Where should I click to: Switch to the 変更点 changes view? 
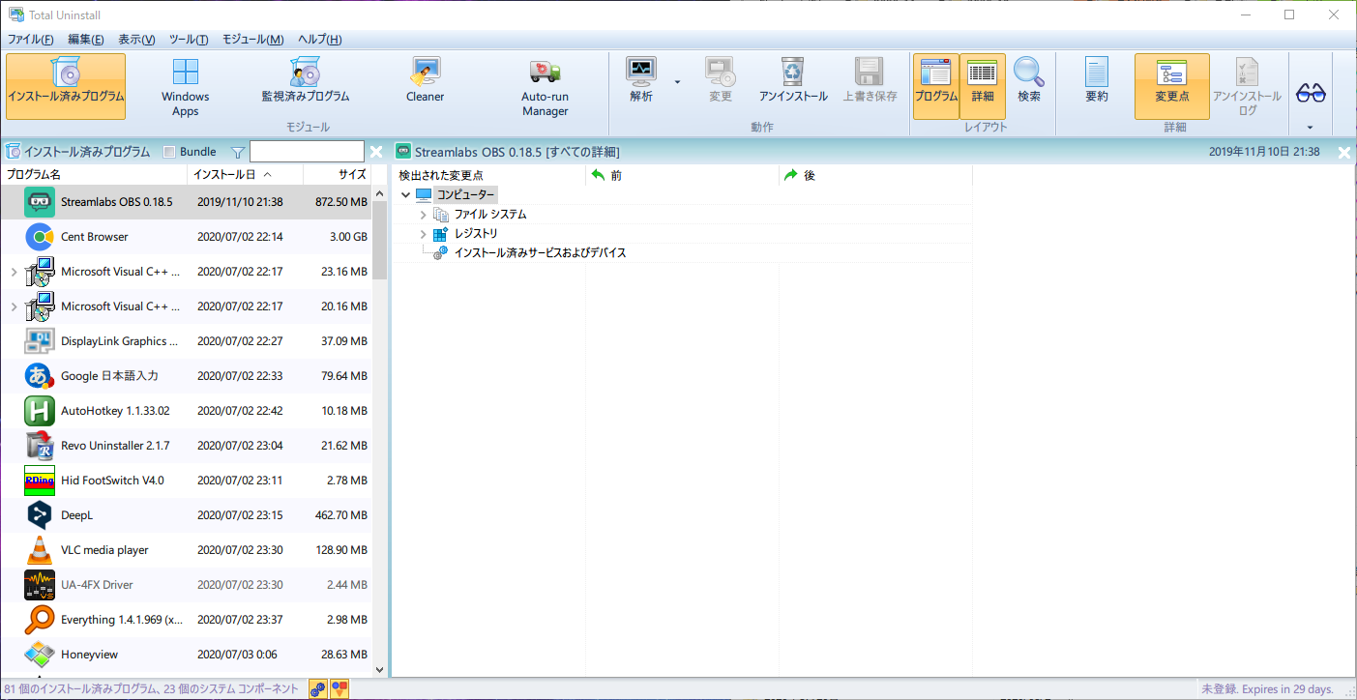1172,86
